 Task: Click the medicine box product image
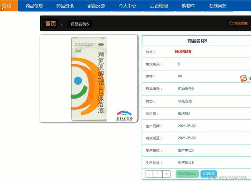pyautogui.click(x=89, y=78)
